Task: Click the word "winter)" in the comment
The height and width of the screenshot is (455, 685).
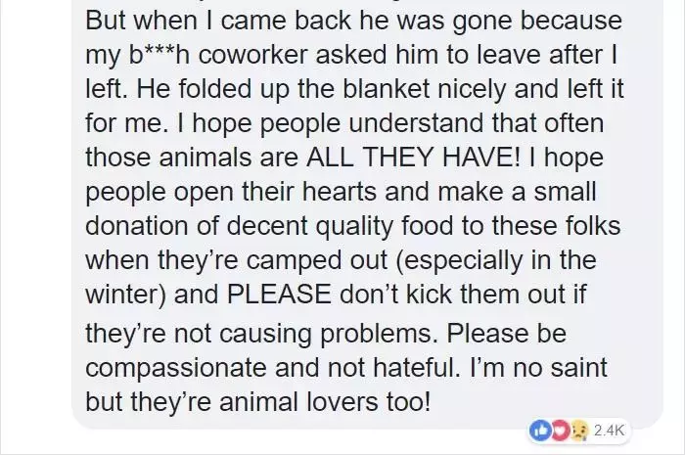Action: click(126, 295)
